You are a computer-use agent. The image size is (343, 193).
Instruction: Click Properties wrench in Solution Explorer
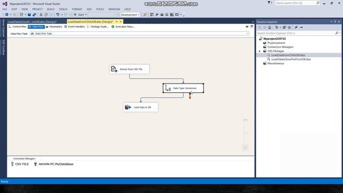(x=296, y=27)
